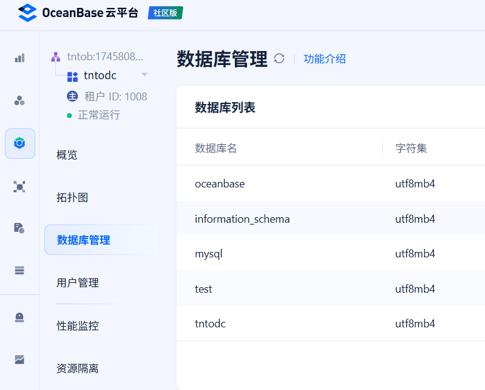
Task: Click utf8mb4 in the information_schema row
Action: [x=415, y=219]
